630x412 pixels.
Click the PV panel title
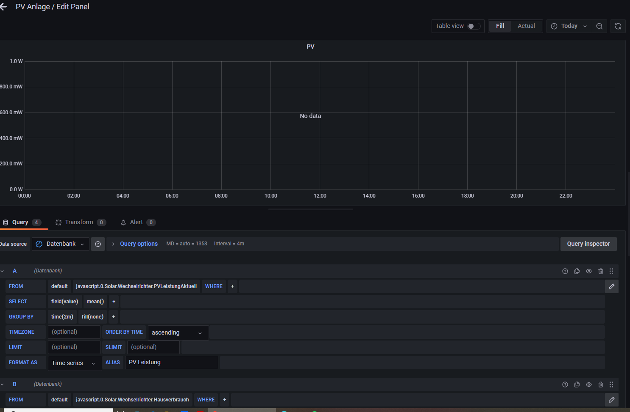point(310,47)
